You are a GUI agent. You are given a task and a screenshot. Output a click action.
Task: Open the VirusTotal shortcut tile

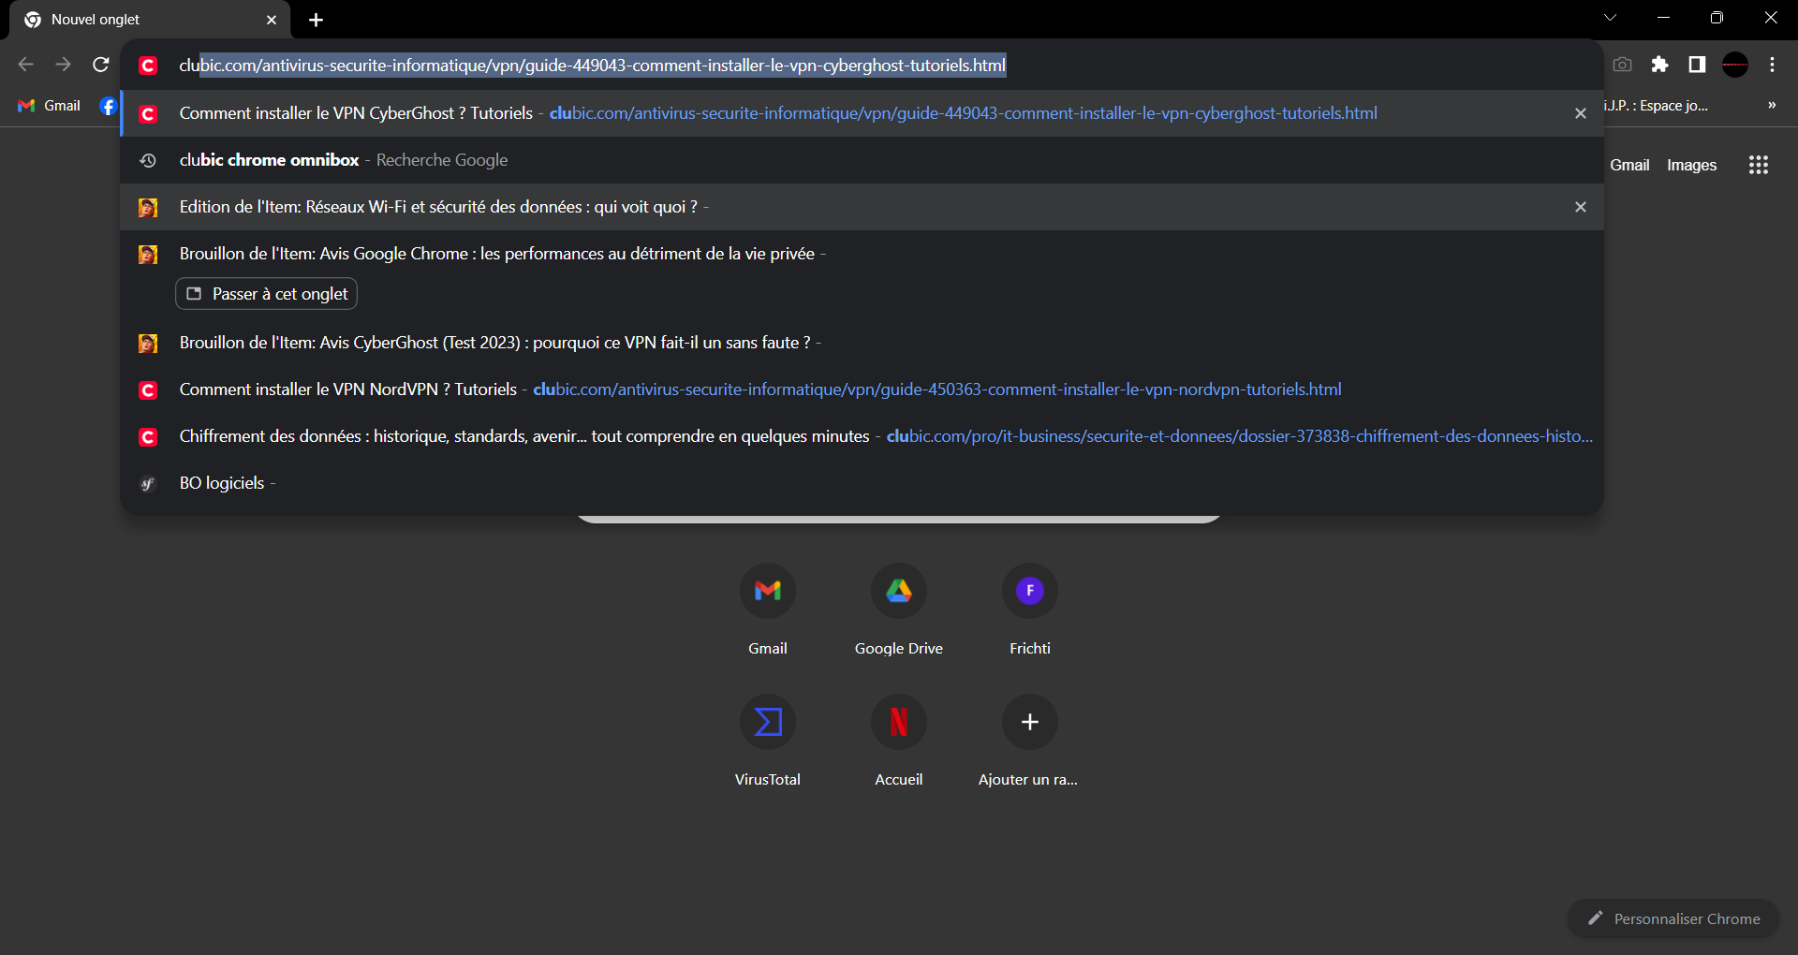(768, 740)
